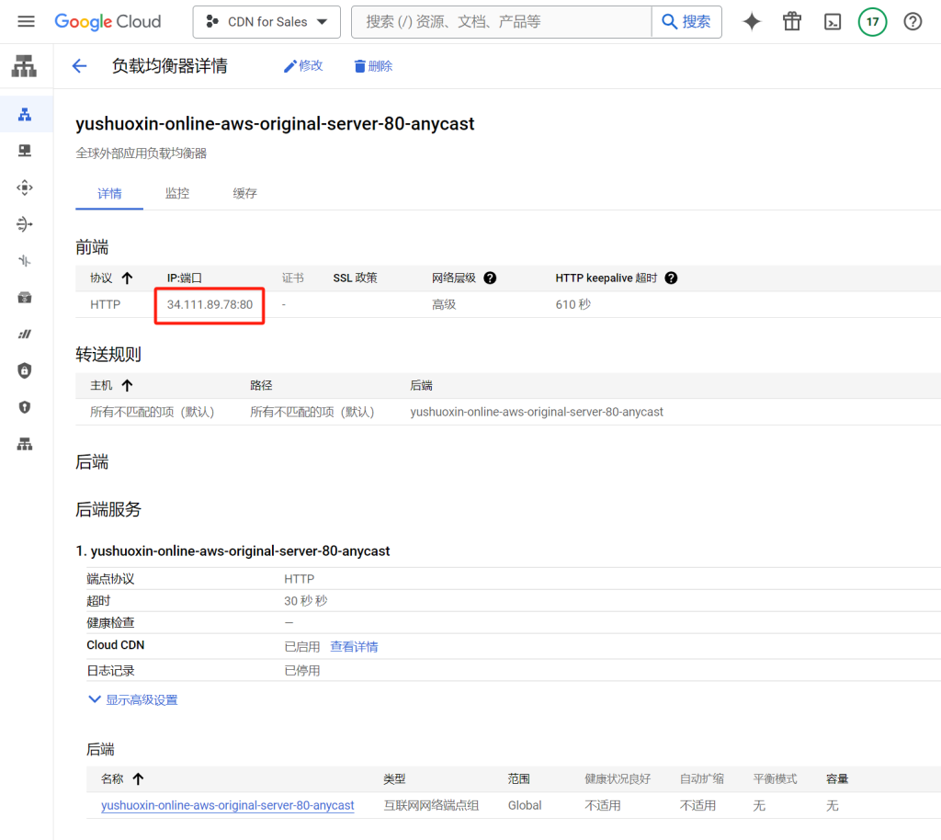
Task: Switch to the 缓存 tab
Action: pos(244,194)
